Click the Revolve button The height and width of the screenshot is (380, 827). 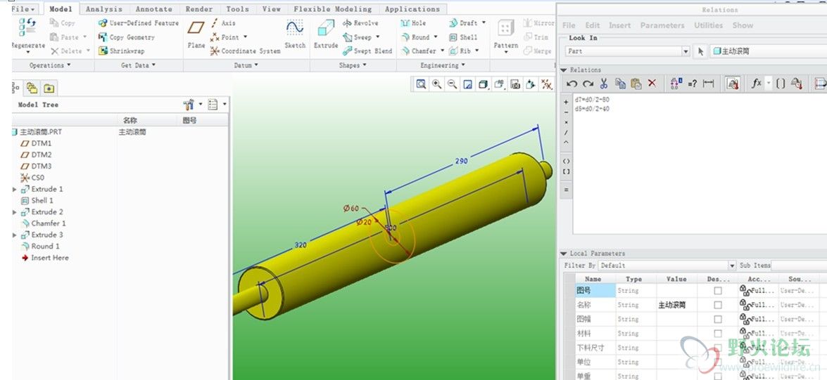[x=360, y=23]
